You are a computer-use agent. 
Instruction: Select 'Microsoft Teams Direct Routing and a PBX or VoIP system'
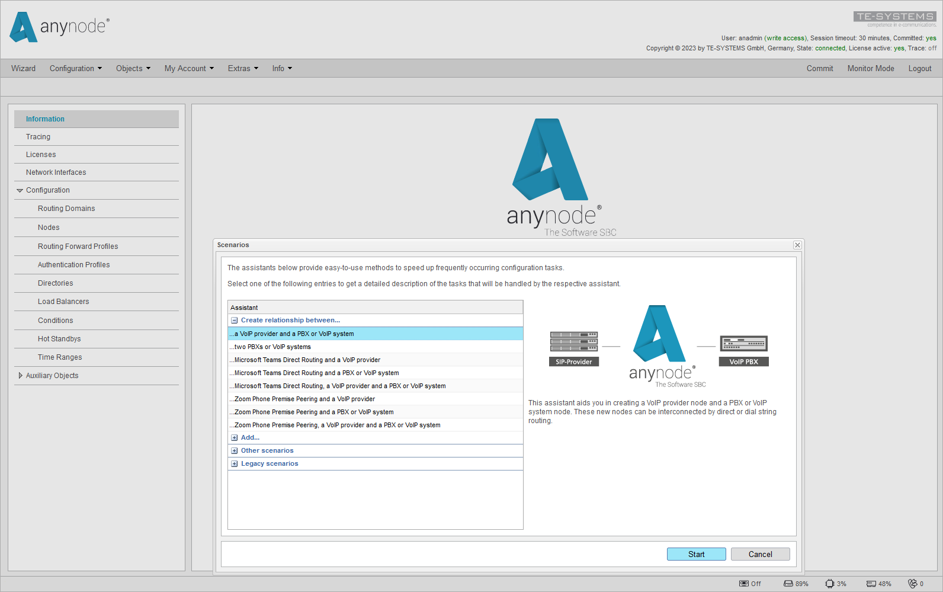pyautogui.click(x=376, y=373)
